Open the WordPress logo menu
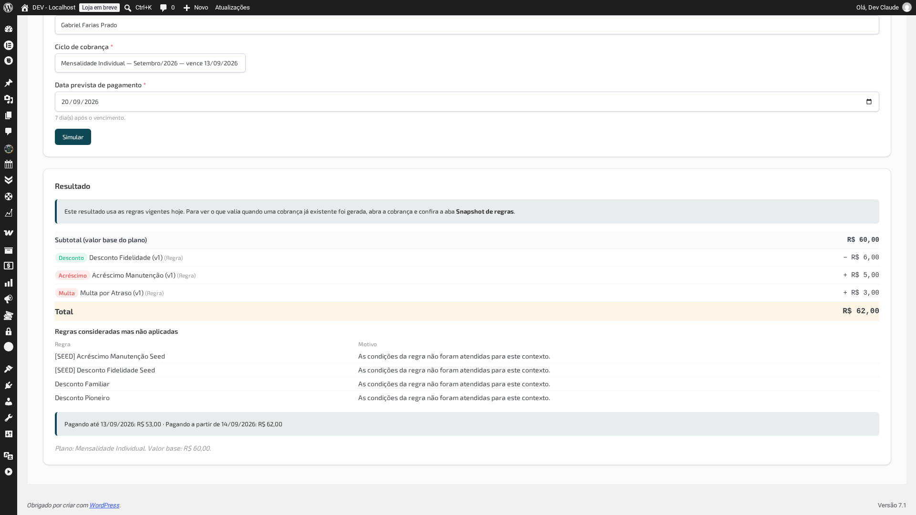This screenshot has width=916, height=515. click(x=8, y=8)
